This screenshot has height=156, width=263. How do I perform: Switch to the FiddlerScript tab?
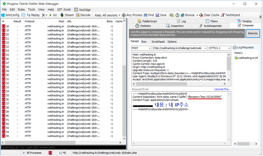(x=147, y=21)
